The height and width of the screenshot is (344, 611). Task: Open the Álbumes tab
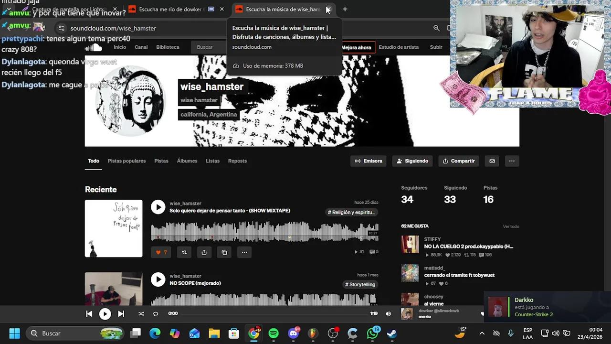tap(187, 161)
